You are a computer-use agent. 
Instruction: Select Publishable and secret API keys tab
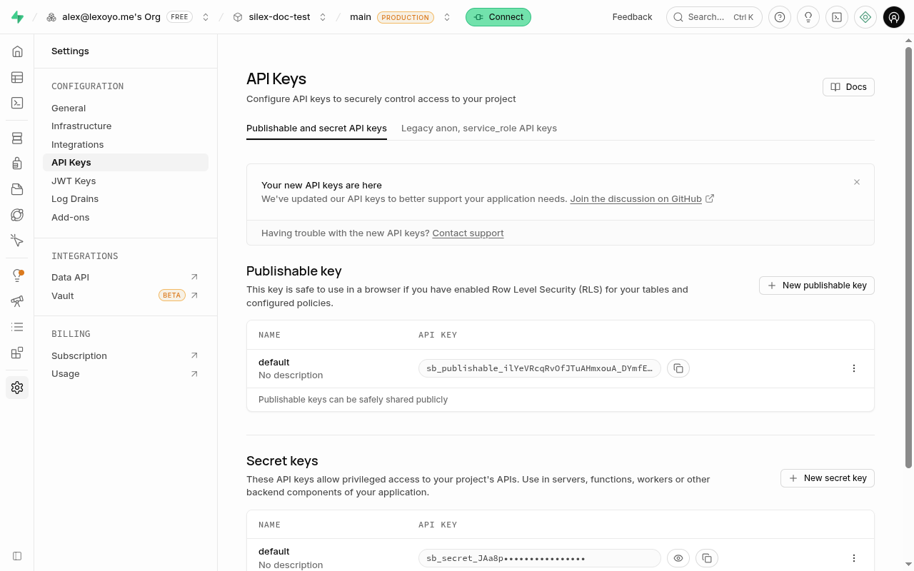(x=316, y=128)
